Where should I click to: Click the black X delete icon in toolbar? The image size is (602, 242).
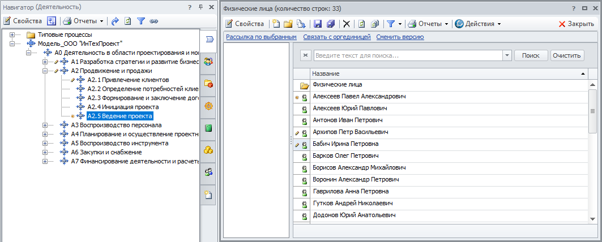[347, 24]
